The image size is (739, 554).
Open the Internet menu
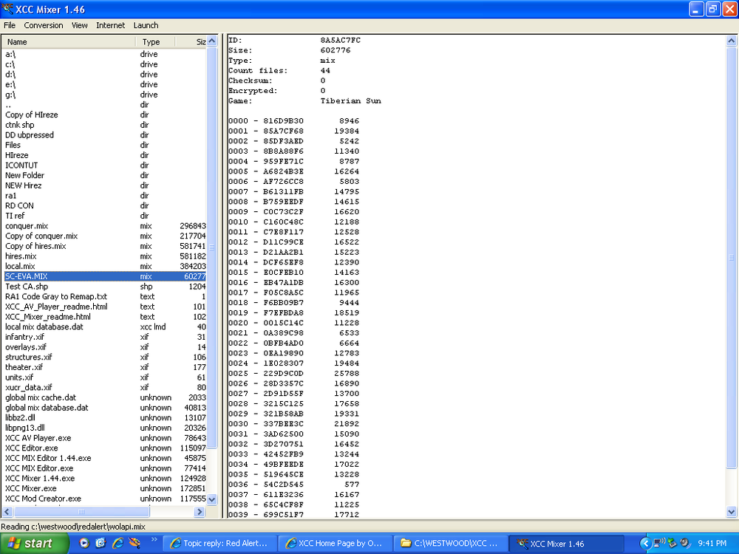pyautogui.click(x=110, y=25)
